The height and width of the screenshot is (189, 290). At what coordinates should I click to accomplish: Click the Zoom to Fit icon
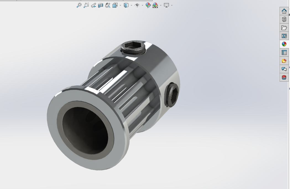pyautogui.click(x=79, y=5)
